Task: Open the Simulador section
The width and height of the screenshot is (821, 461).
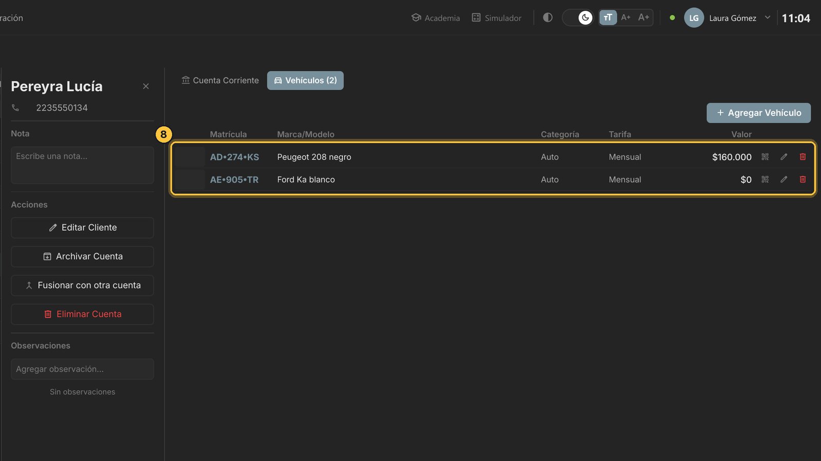Action: pyautogui.click(x=497, y=18)
